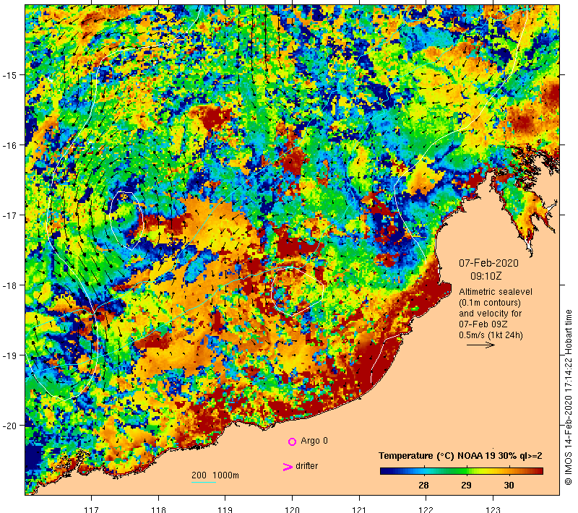The image size is (578, 513).
Task: Click the Altimetric sealevel text
Action: point(496,292)
